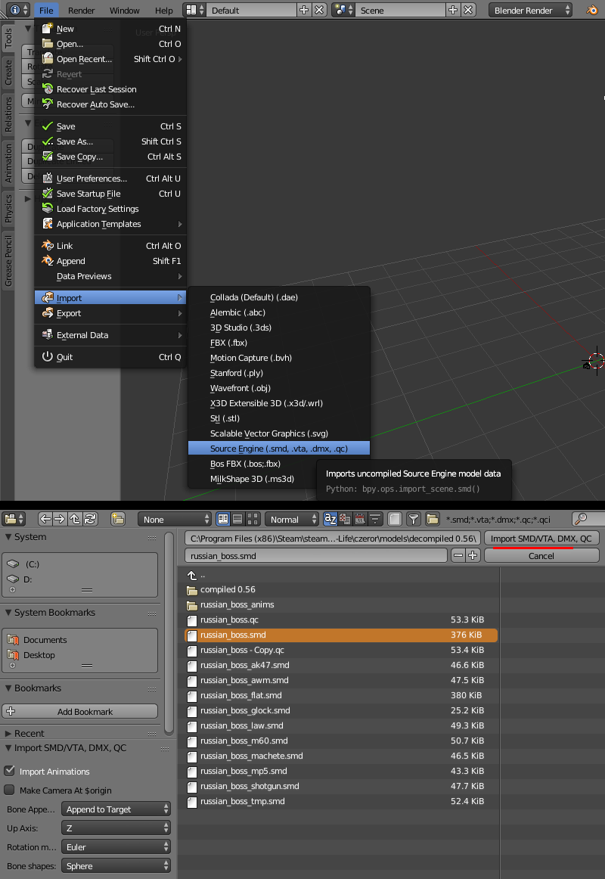Toggle folder filter icon

[432, 519]
